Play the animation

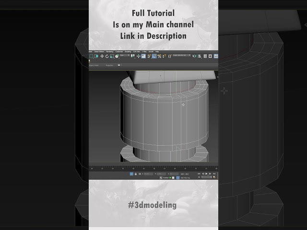point(207,173)
